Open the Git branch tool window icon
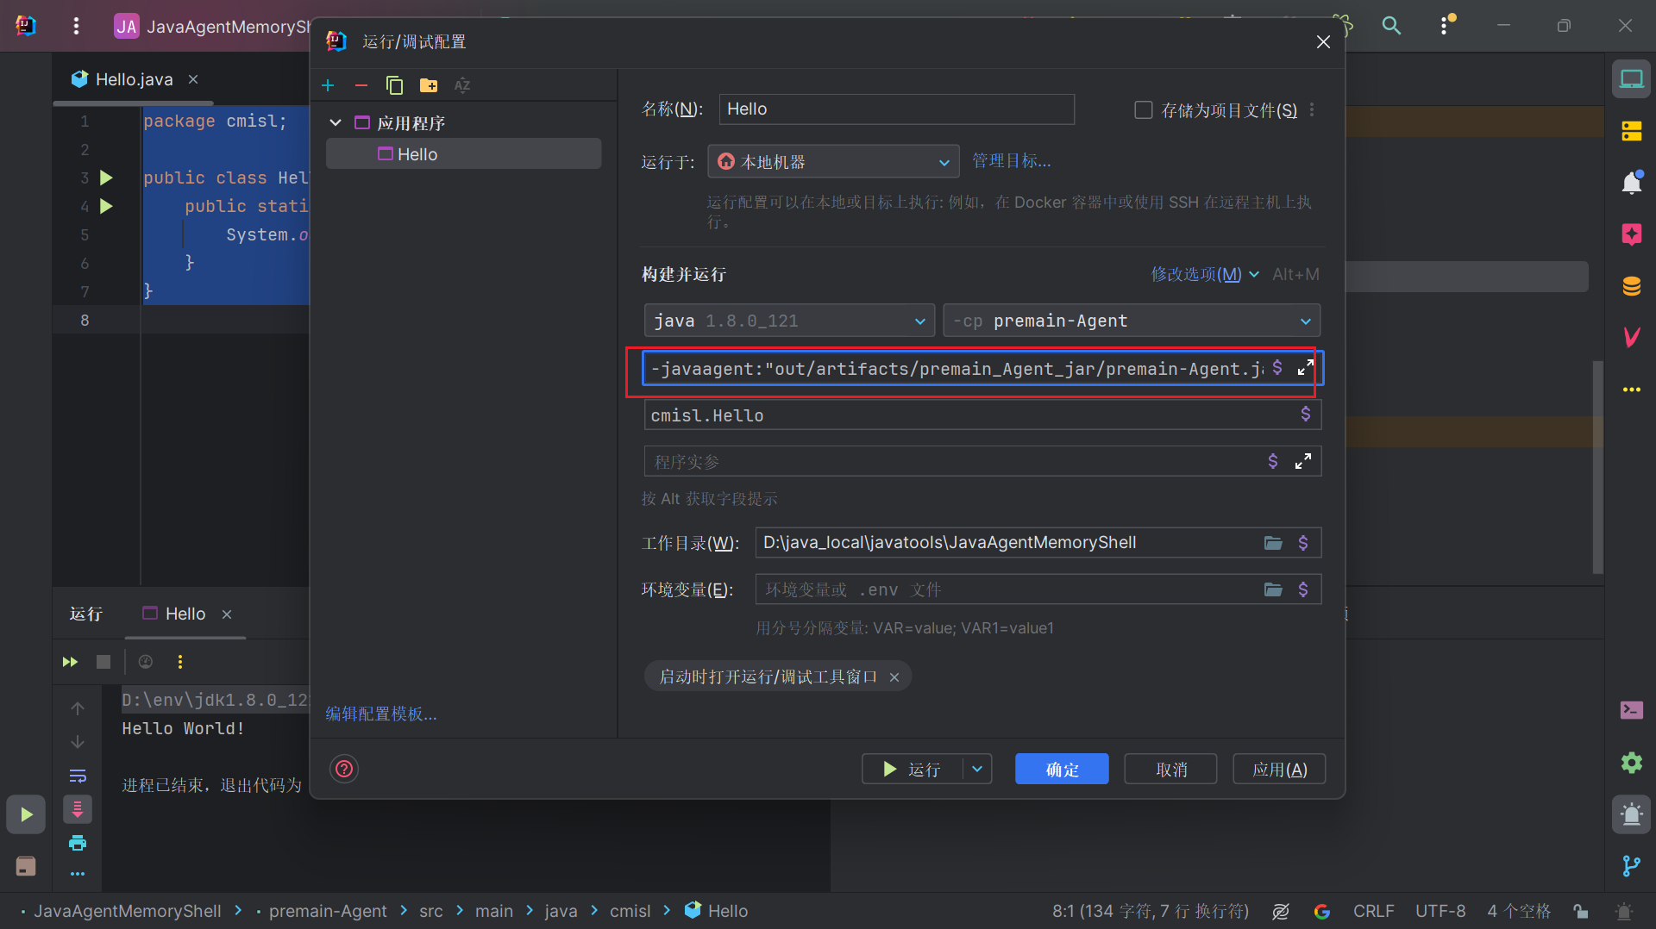The height and width of the screenshot is (929, 1656). pos(1632,865)
